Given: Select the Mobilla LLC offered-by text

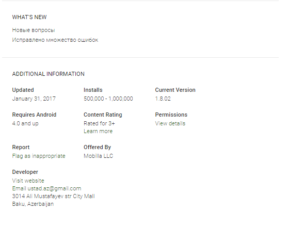Looking at the screenshot, I should [99, 156].
